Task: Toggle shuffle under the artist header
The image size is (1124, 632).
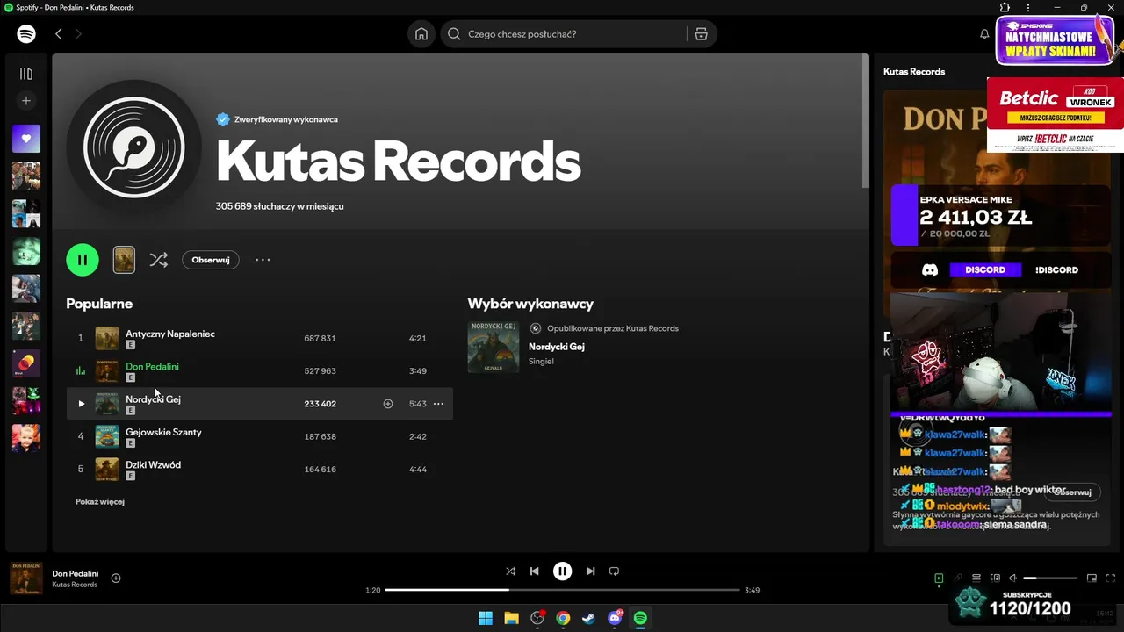Action: click(158, 260)
